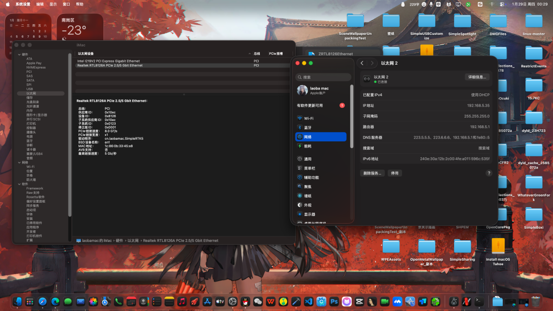Open Displays (显示器) settings pane
The image size is (553, 311).
[321, 214]
